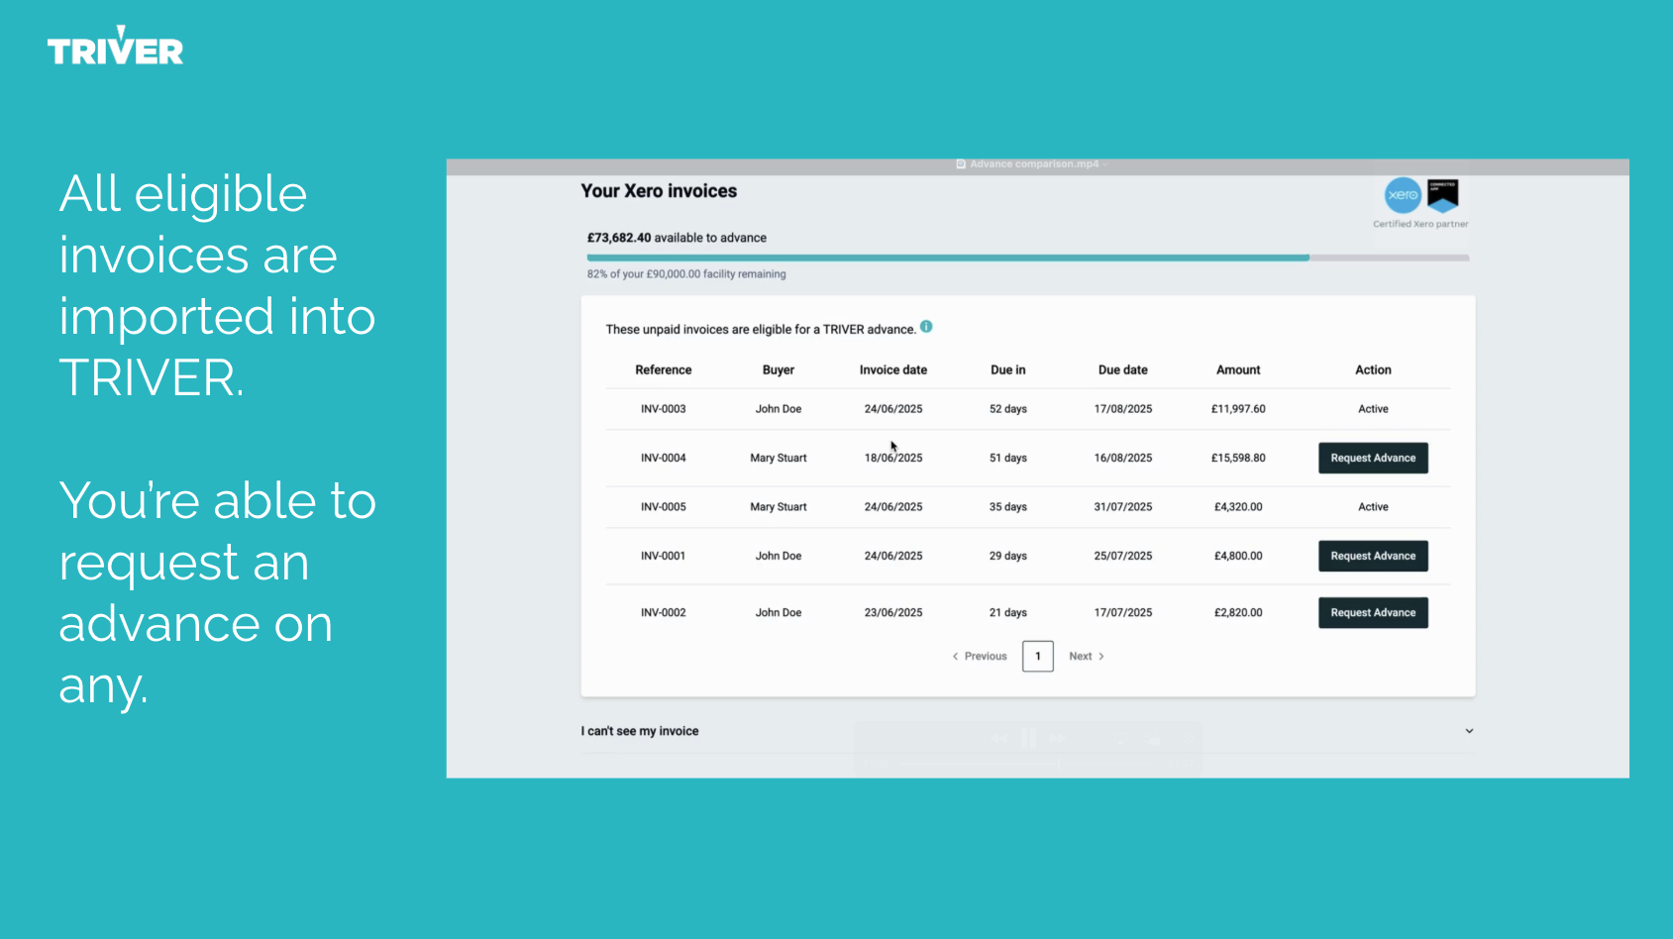Click "£73,682.40 available to advance" text
The width and height of the screenshot is (1673, 939).
tap(677, 238)
